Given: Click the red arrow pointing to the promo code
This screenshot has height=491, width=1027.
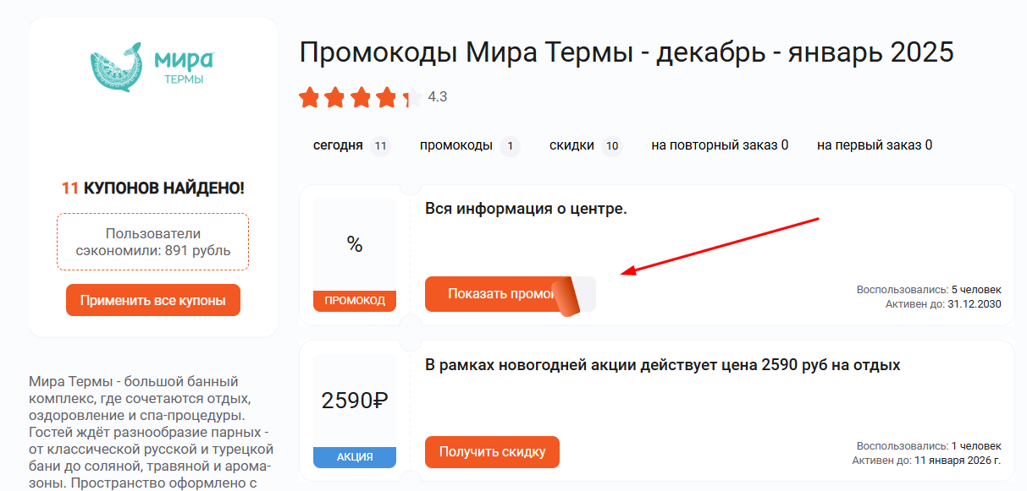Looking at the screenshot, I should [x=720, y=245].
